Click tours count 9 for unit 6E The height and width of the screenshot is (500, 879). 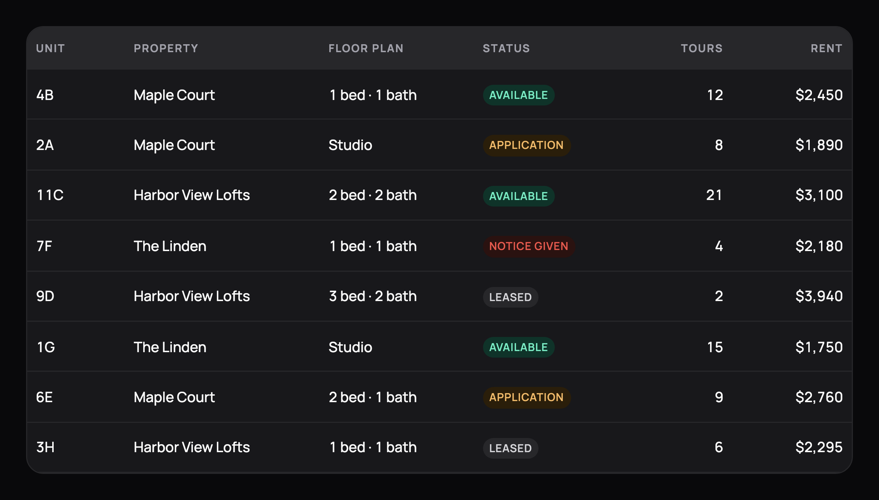point(719,397)
